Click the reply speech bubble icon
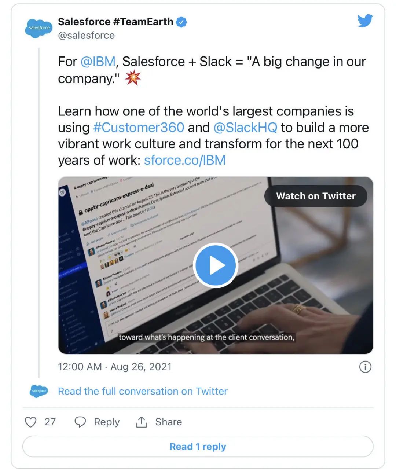The height and width of the screenshot is (473, 396). 80,422
